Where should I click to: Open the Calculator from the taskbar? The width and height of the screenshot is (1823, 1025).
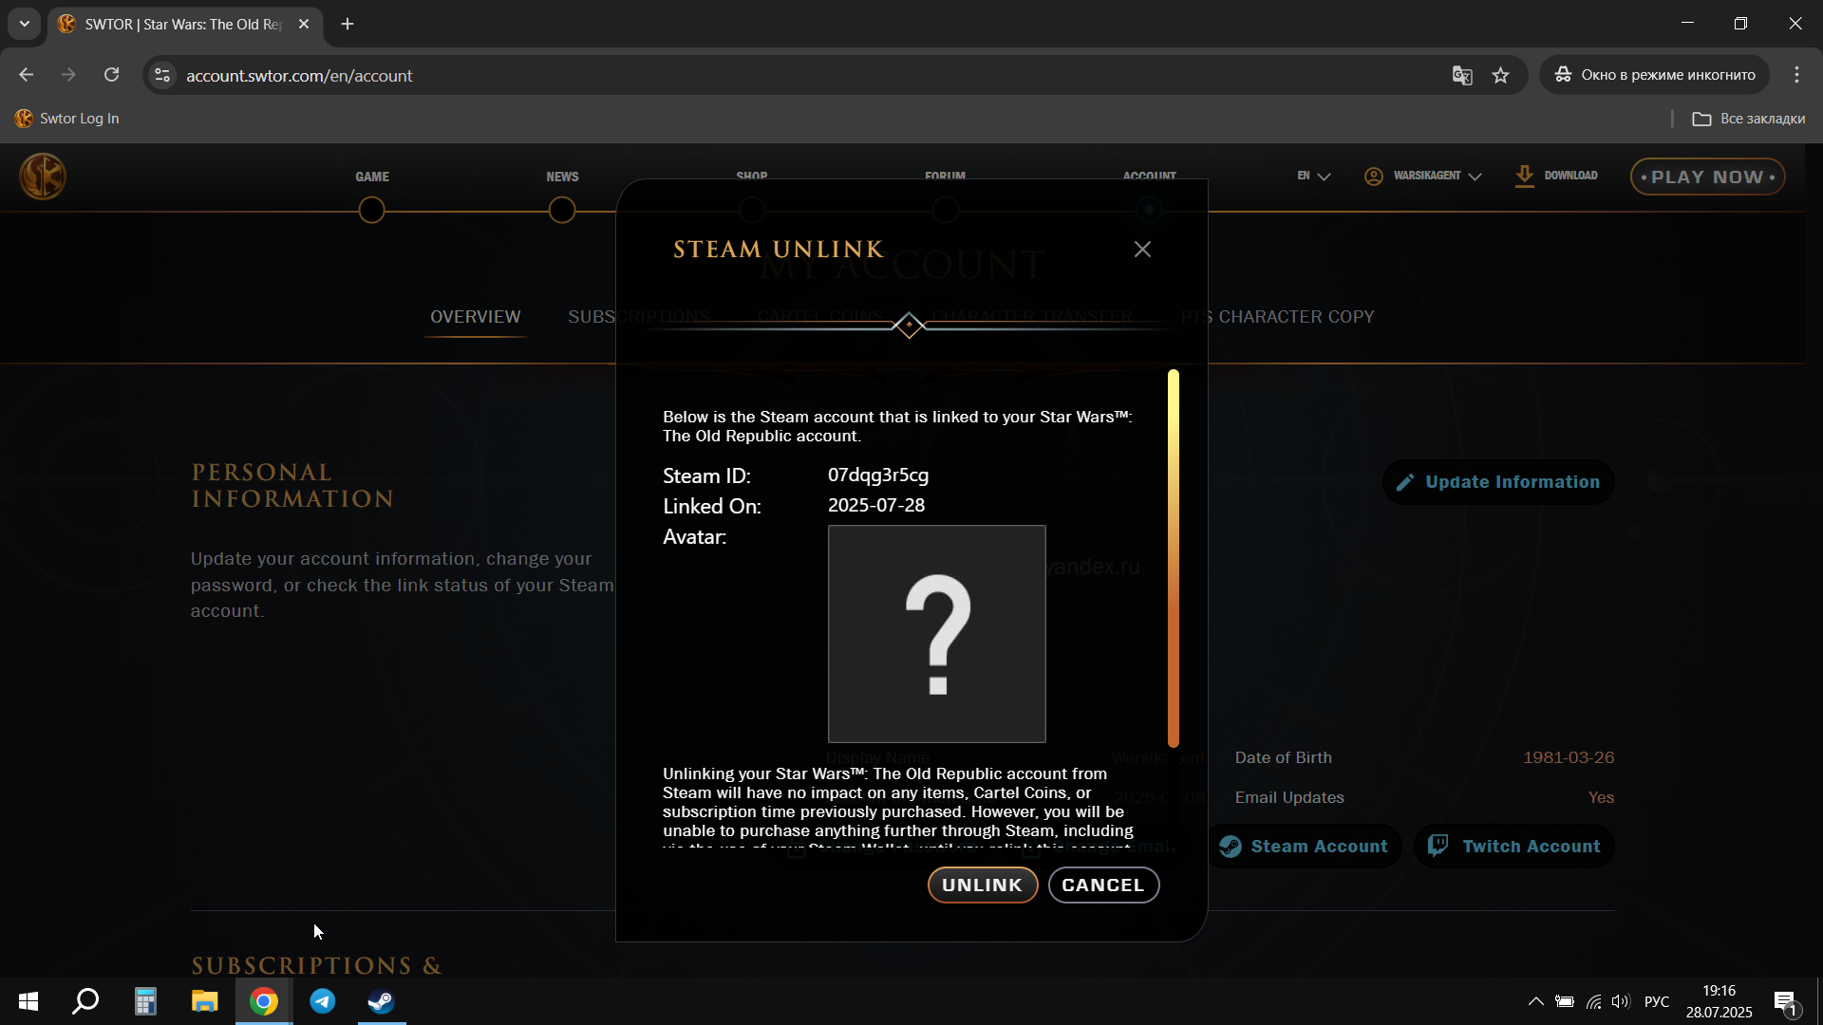(x=145, y=1001)
